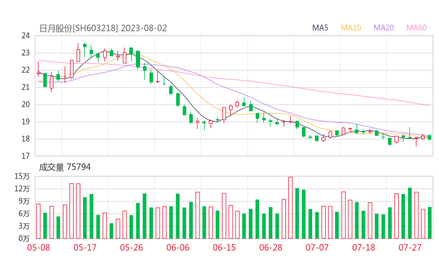Click the MA20 legend label

click(x=384, y=28)
